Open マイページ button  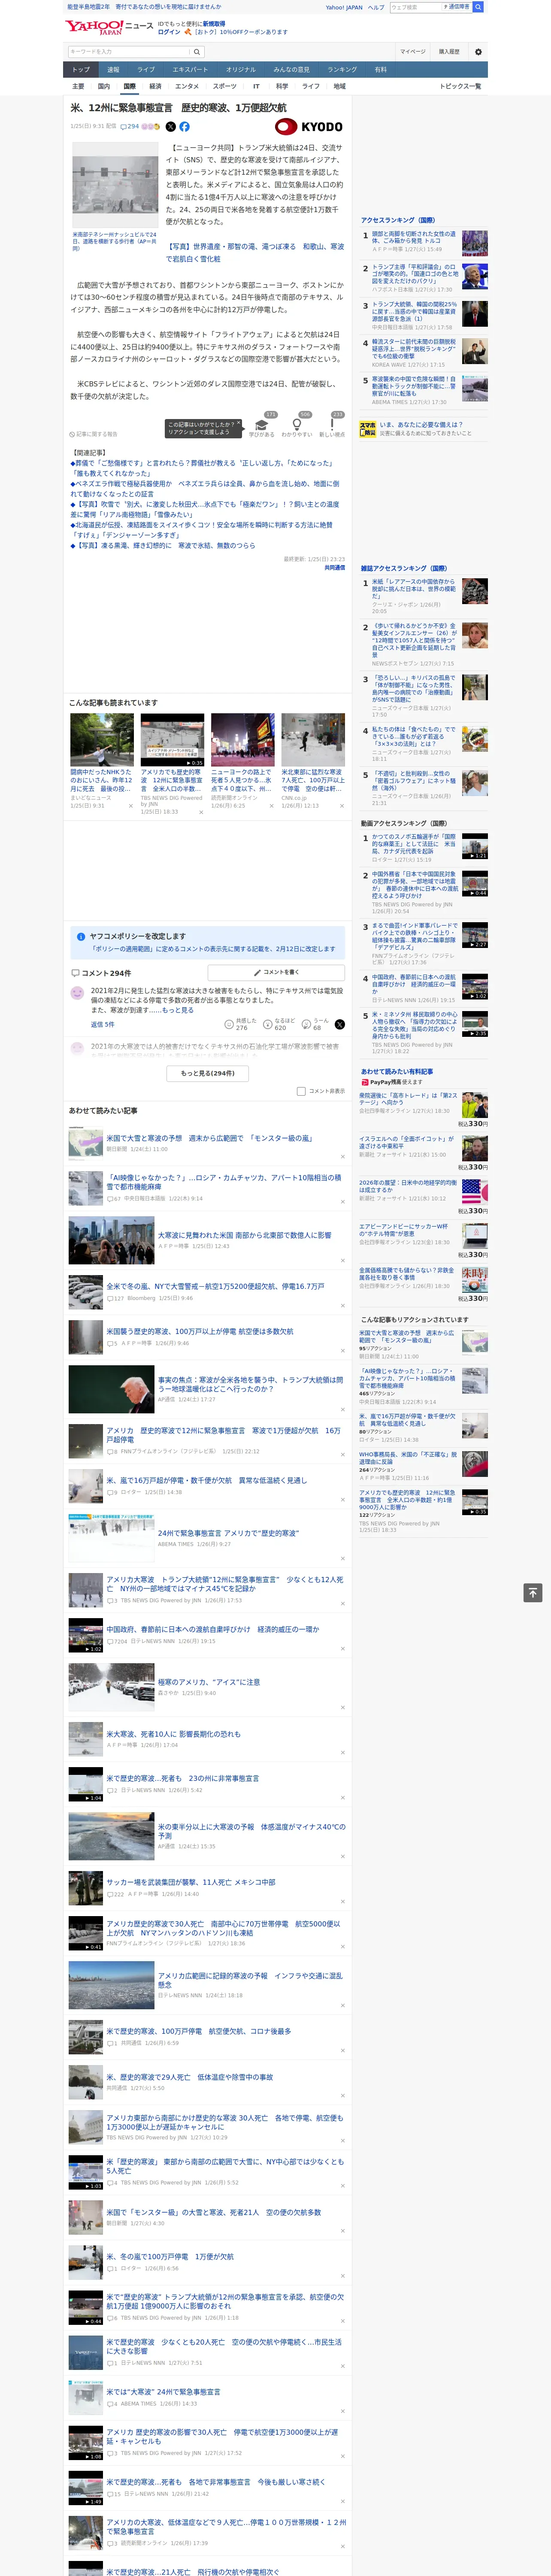(413, 52)
